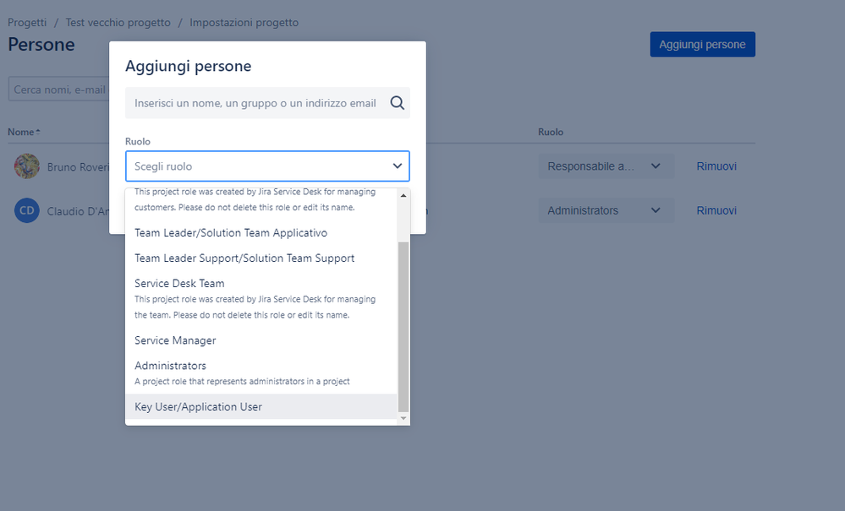Select Team Leader Support/Solution Team Support
The height and width of the screenshot is (511, 845).
coord(261,258)
